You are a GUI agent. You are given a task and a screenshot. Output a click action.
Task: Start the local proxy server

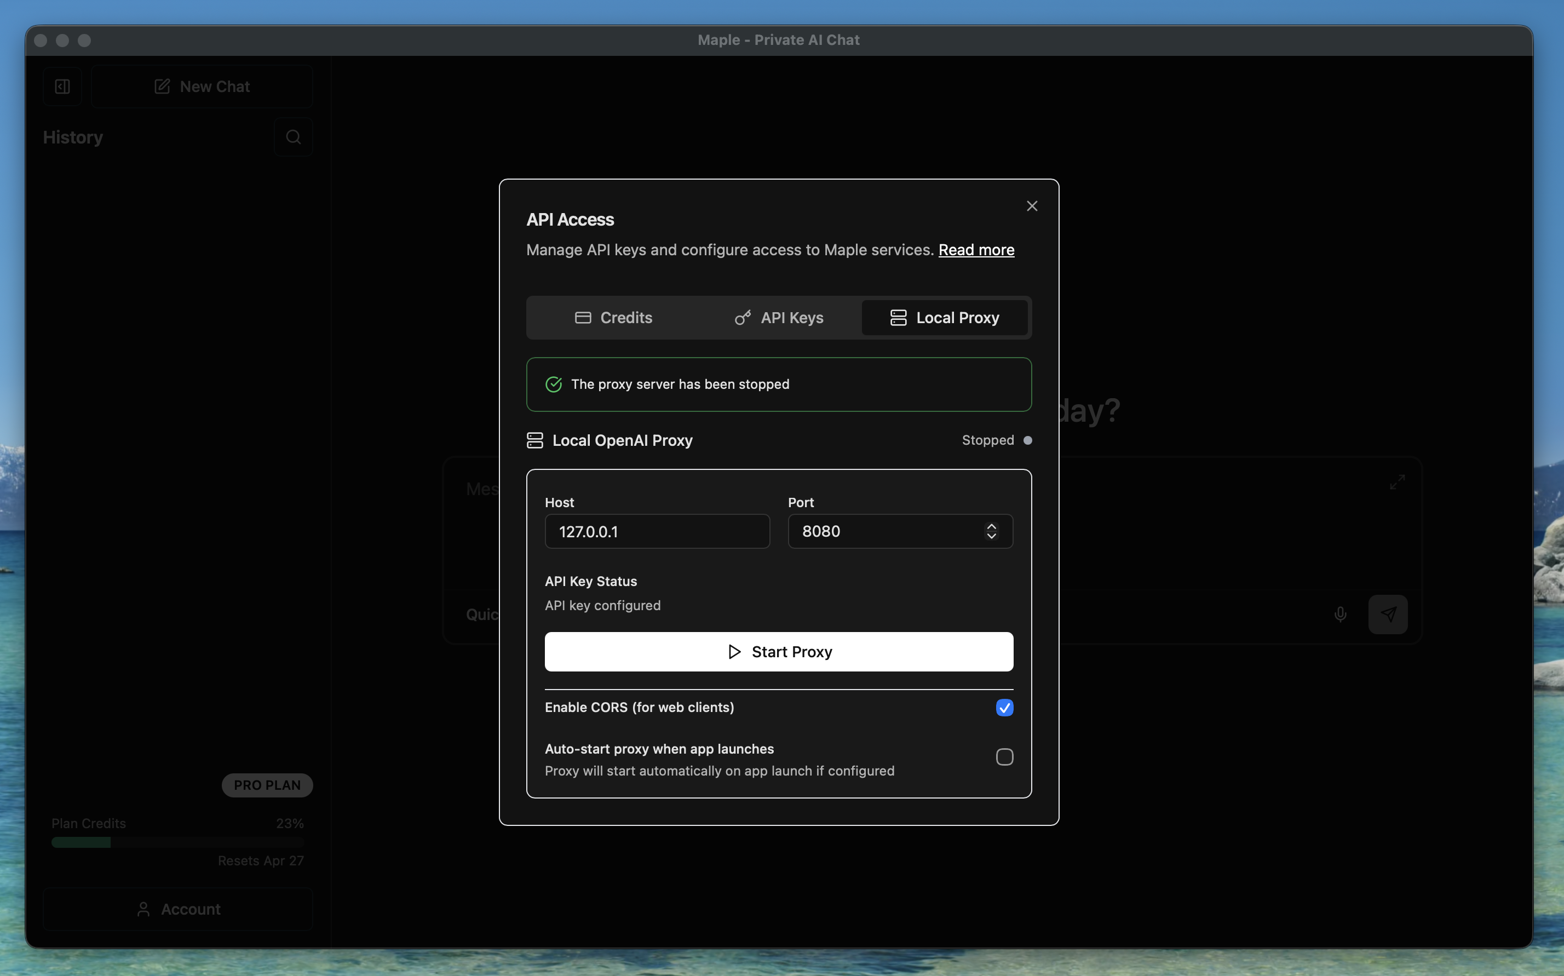[x=778, y=651]
